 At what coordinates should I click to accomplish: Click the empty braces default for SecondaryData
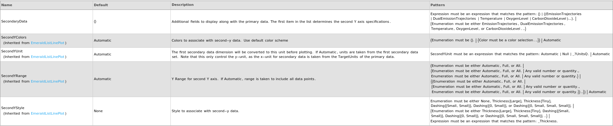pos(95,22)
